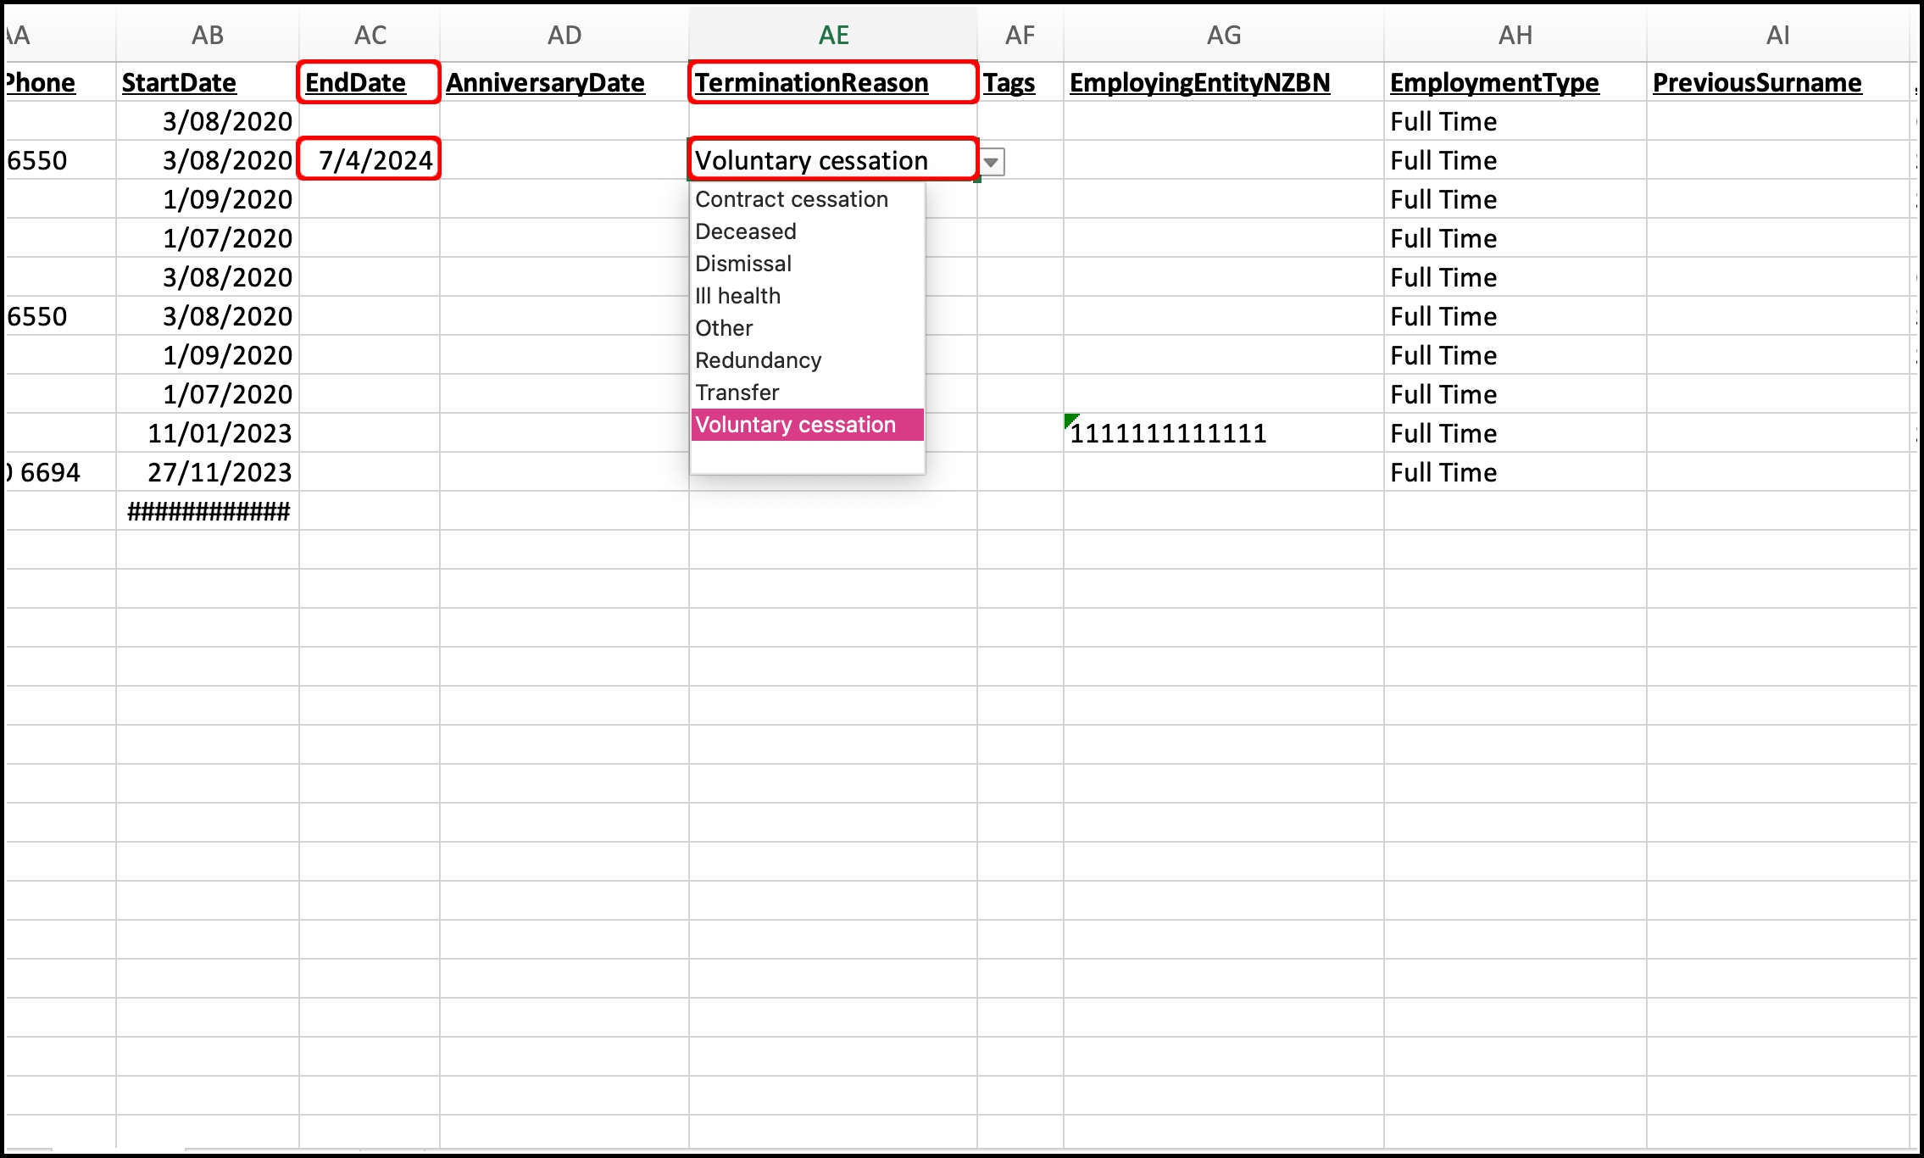Click cell containing 1111111111111 NZBN

[1223, 433]
